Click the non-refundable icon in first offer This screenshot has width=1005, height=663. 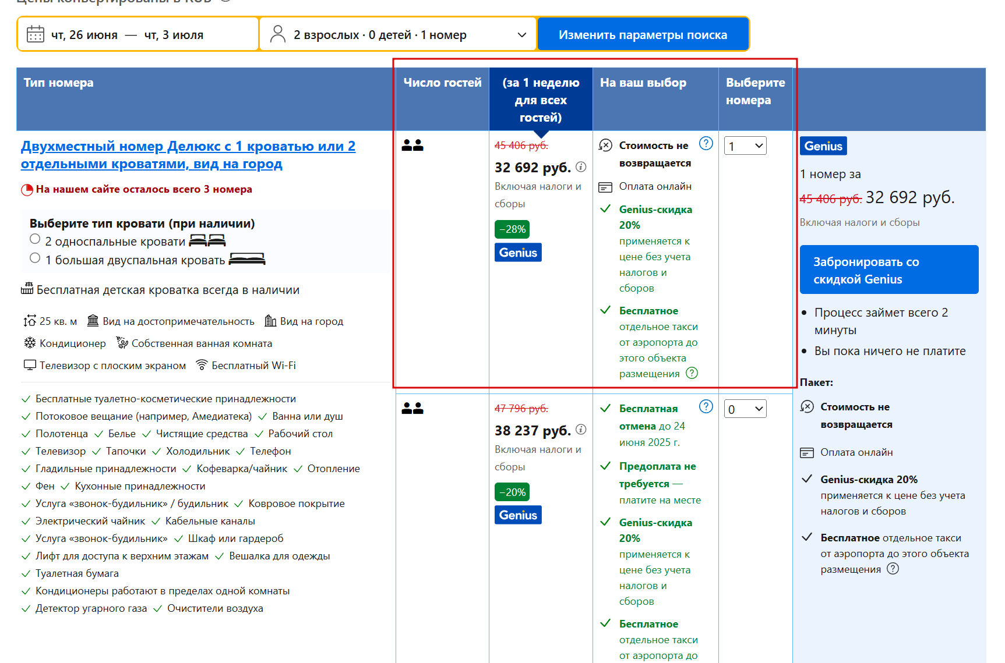605,145
